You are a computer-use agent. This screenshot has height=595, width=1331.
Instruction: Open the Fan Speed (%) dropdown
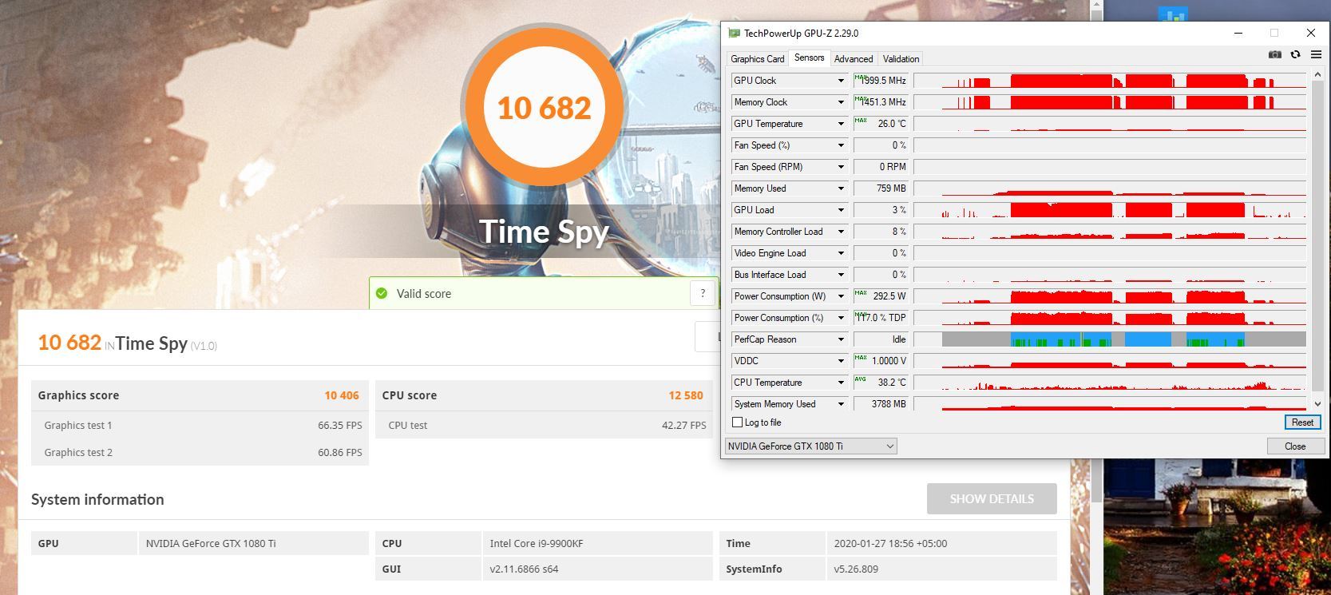click(841, 145)
